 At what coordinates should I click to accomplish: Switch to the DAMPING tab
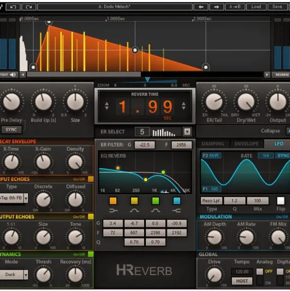point(213,144)
